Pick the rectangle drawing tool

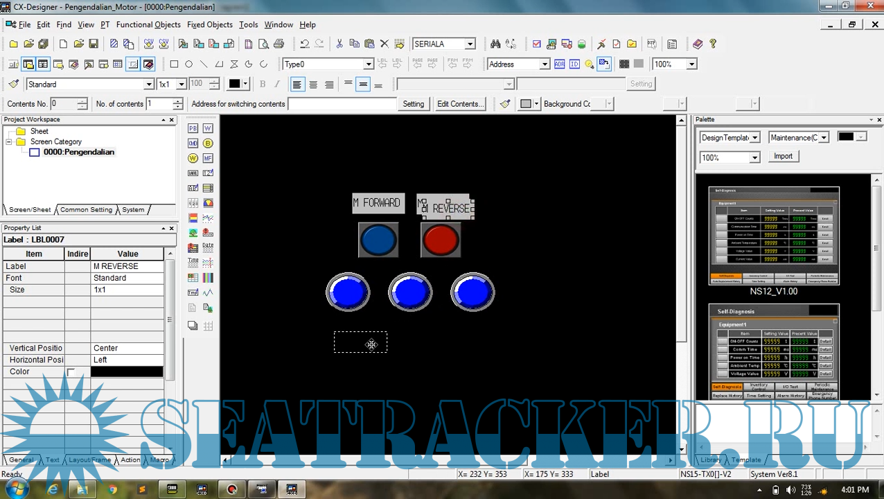point(174,64)
